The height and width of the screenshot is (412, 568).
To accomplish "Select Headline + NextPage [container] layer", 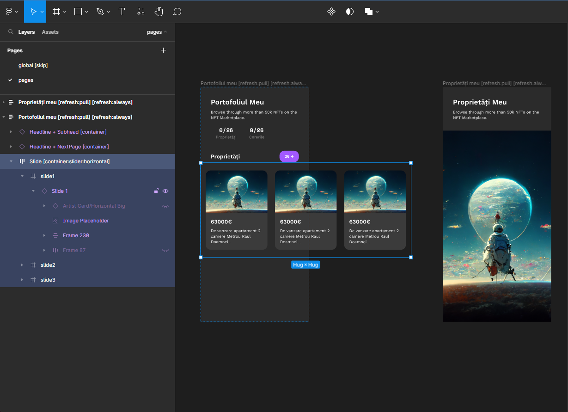I will [x=87, y=147].
